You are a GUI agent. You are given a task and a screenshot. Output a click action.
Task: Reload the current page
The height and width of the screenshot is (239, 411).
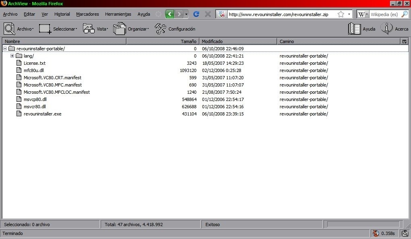(196, 14)
